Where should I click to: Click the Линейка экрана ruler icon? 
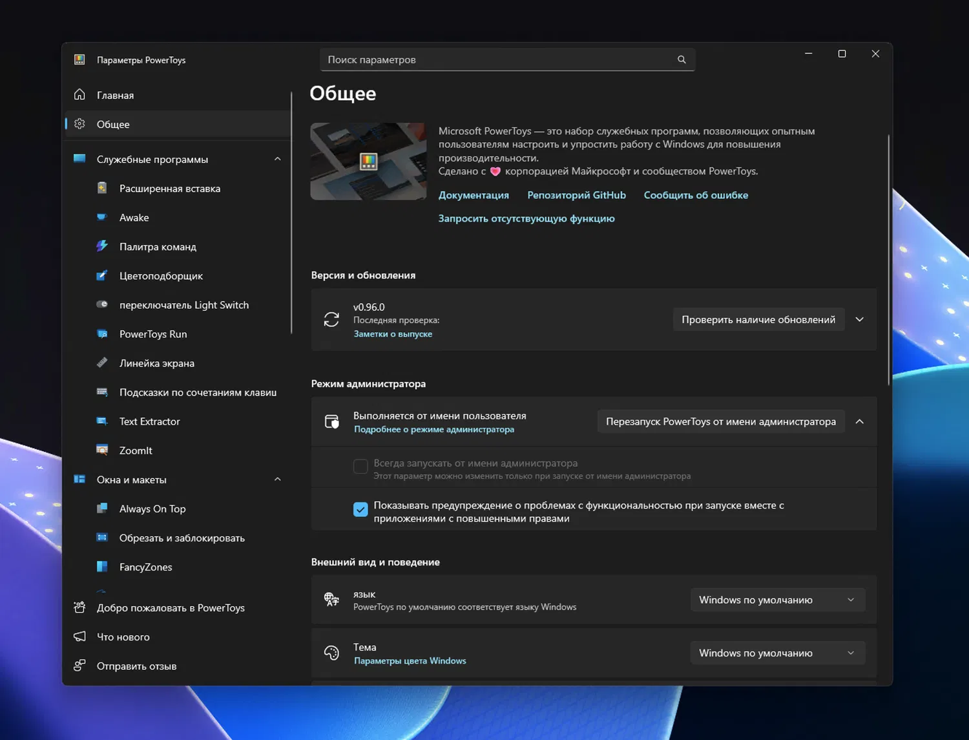[102, 363]
